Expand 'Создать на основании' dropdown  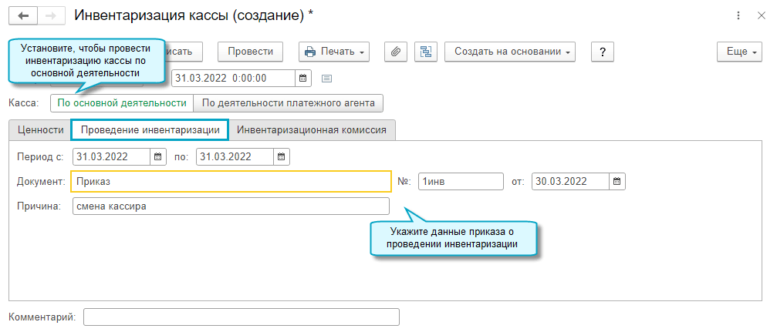(510, 52)
